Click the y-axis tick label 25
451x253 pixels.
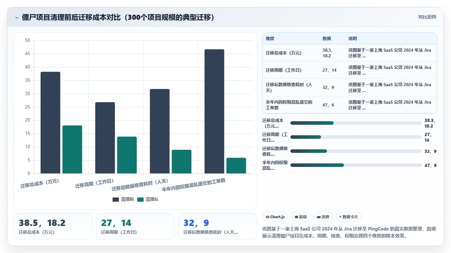pyautogui.click(x=27, y=107)
